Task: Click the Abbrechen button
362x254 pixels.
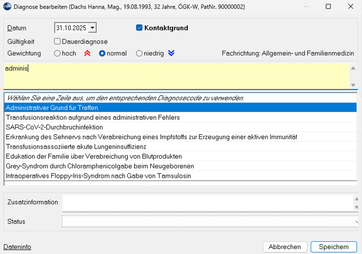Action: [285, 247]
